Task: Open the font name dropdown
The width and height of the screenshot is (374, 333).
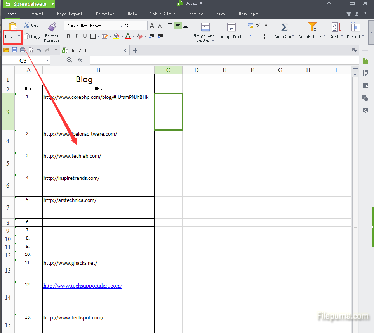Action: pyautogui.click(x=120, y=26)
